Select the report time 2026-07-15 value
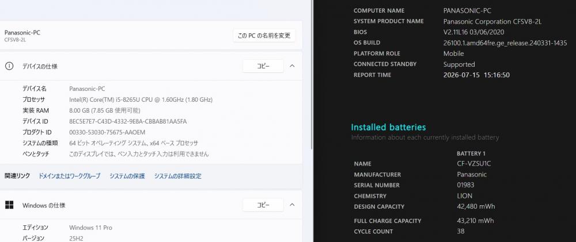576x242 pixels. pos(476,75)
